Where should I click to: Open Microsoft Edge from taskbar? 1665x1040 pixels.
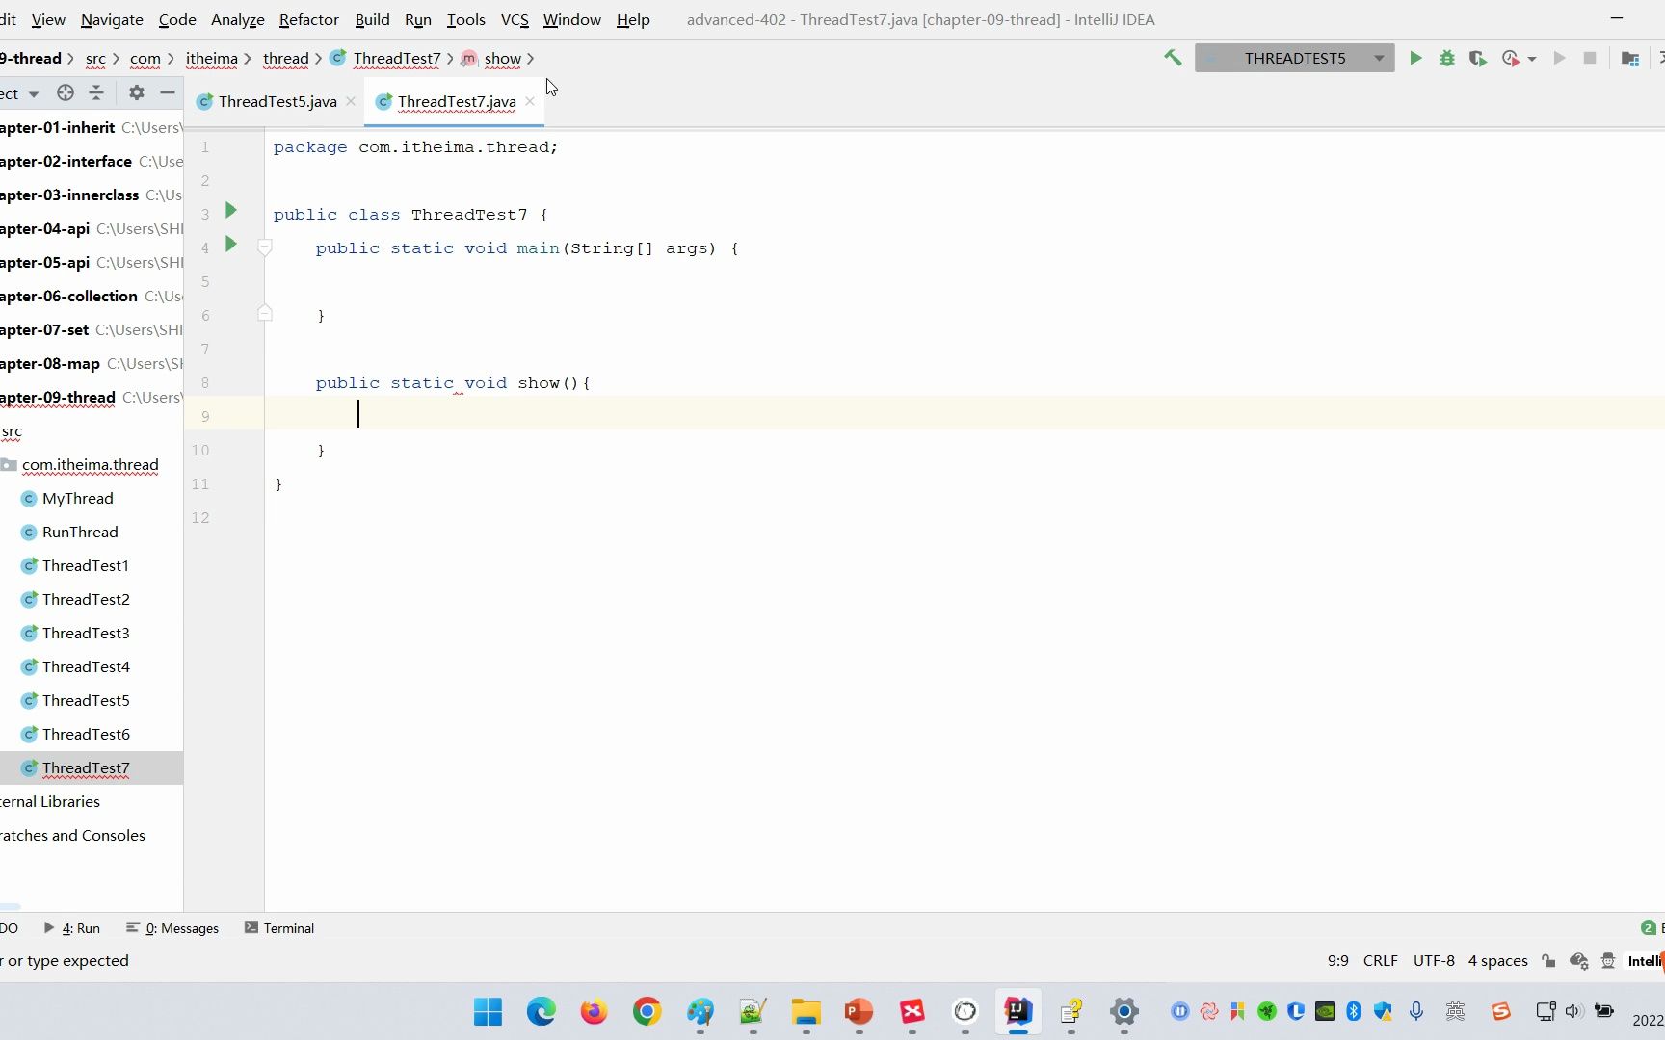[541, 1011]
